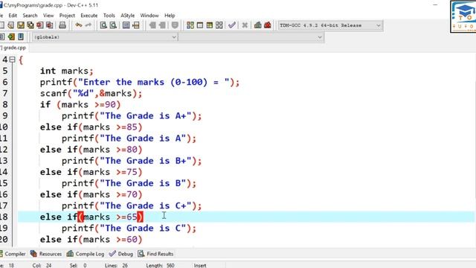Screen dimensions: 476x268
Task: Open the Compile Log bottom tab
Action: (86, 254)
